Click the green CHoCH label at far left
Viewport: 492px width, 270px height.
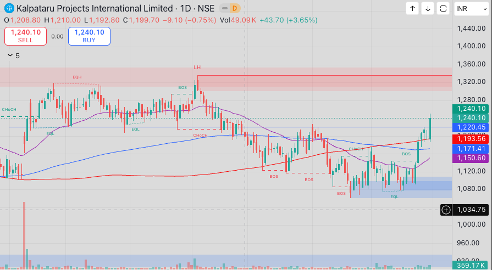click(9, 110)
